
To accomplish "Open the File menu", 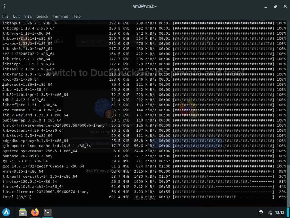I will point(5,16).
